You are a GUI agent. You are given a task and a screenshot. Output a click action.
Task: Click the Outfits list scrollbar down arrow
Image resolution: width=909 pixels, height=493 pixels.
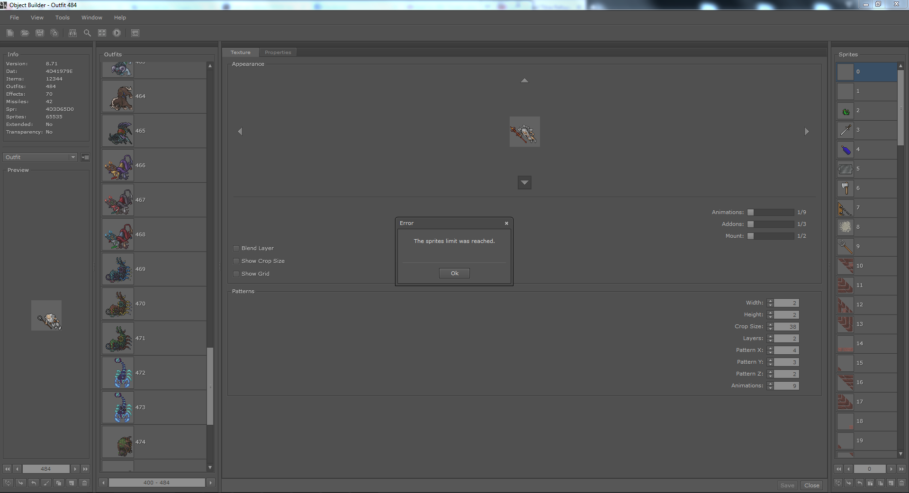[210, 467]
